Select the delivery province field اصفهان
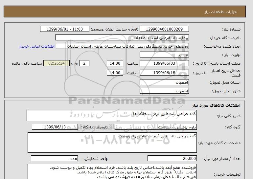 164,82
